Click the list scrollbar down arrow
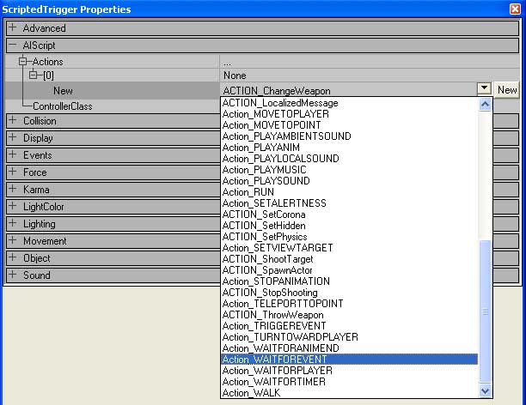Image resolution: width=526 pixels, height=405 pixels. 485,391
